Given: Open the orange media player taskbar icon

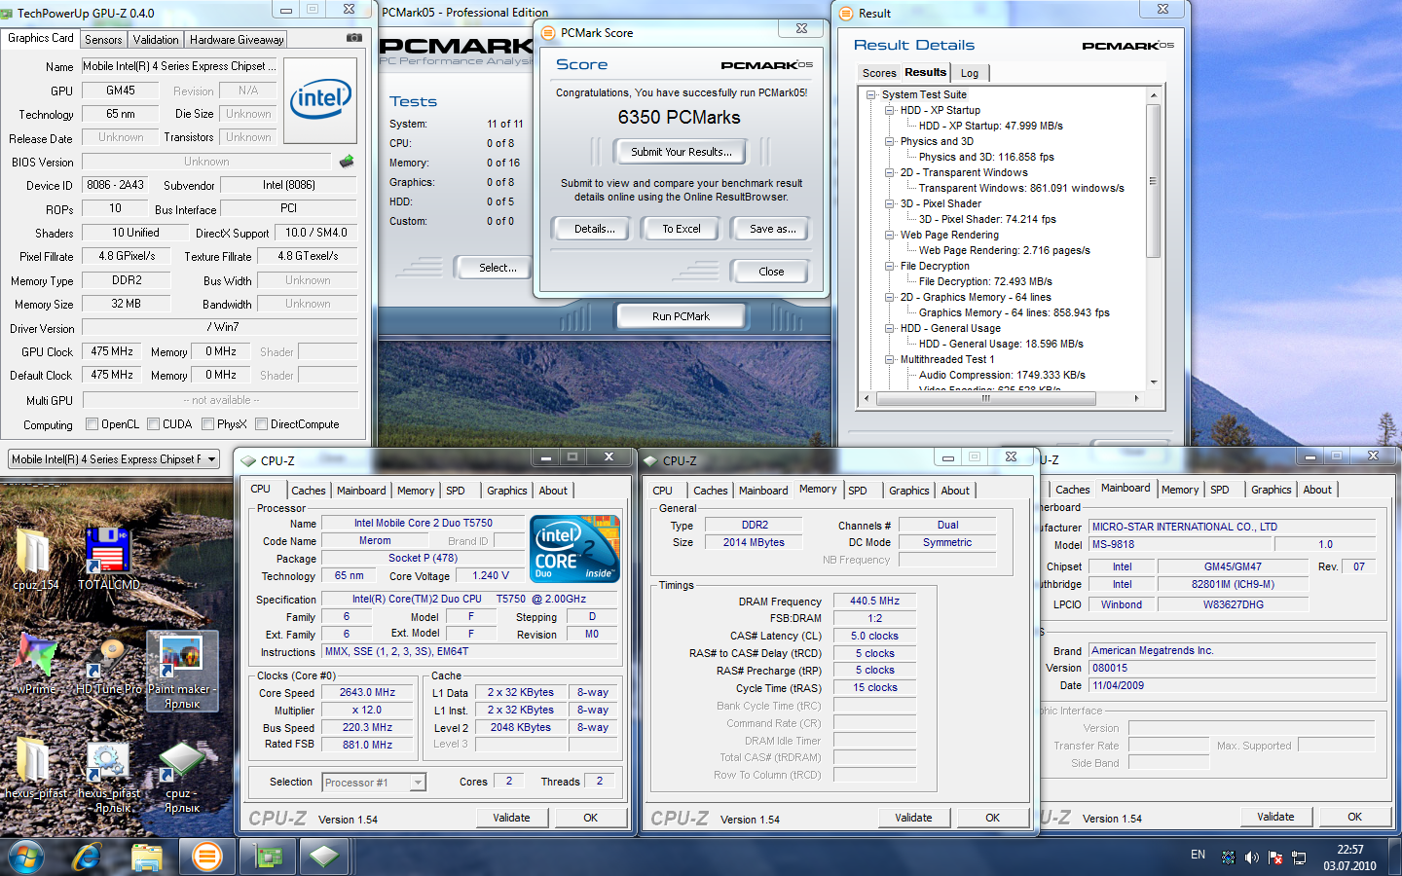Looking at the screenshot, I should coord(206,857).
